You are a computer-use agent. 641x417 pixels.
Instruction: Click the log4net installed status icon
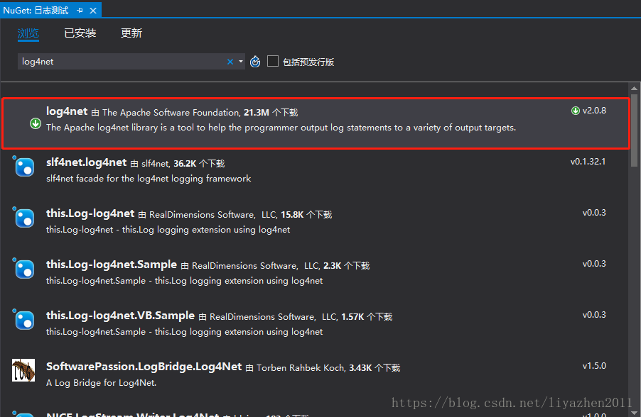(x=36, y=123)
